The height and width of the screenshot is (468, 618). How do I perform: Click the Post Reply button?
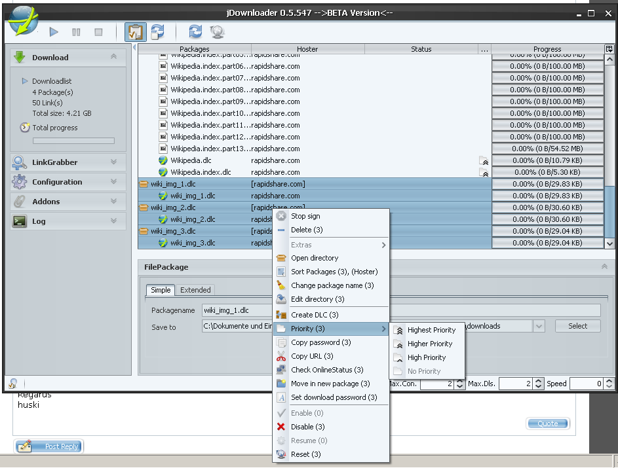click(x=50, y=446)
